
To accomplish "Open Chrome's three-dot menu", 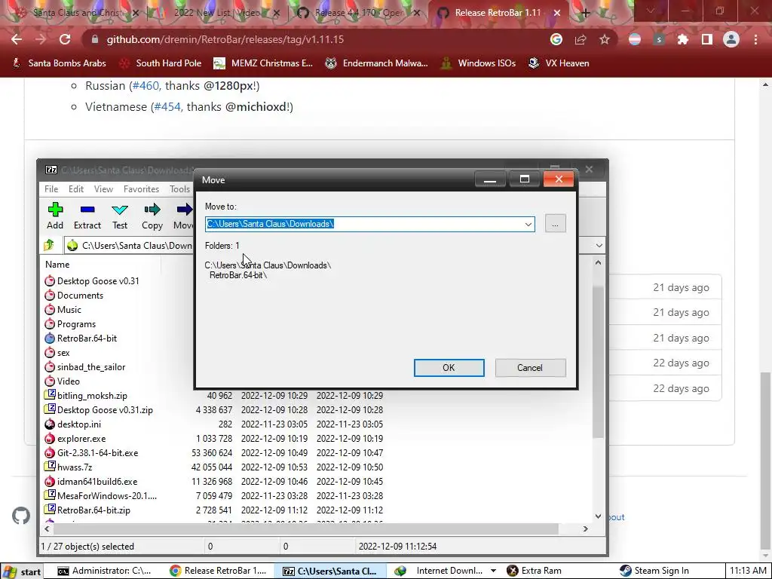I will [x=755, y=39].
